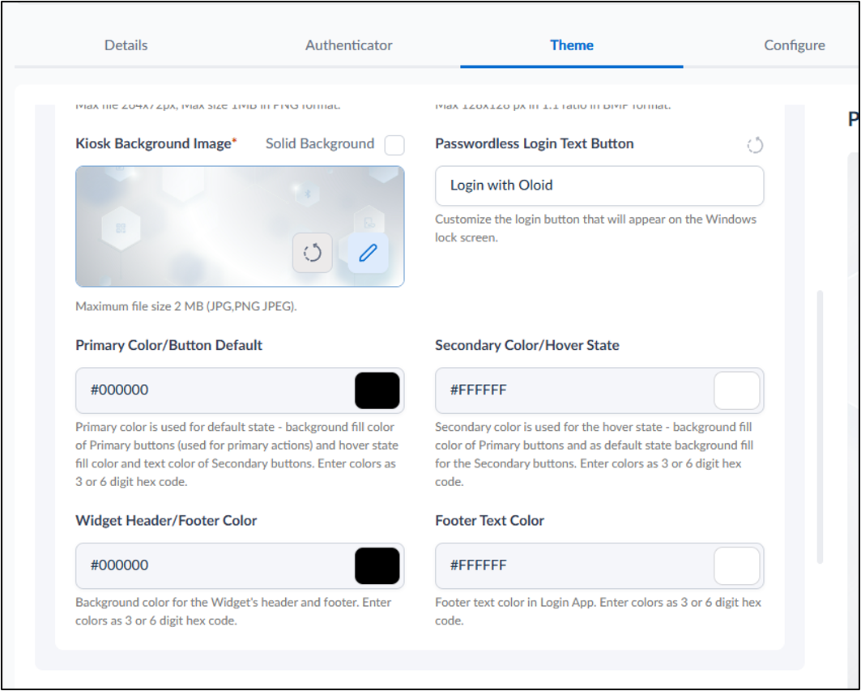Click the Passwordless Login Text Button label
The height and width of the screenshot is (691, 861).
[x=535, y=144]
